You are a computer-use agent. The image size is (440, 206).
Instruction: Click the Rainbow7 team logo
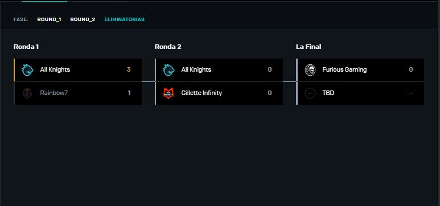tap(27, 93)
